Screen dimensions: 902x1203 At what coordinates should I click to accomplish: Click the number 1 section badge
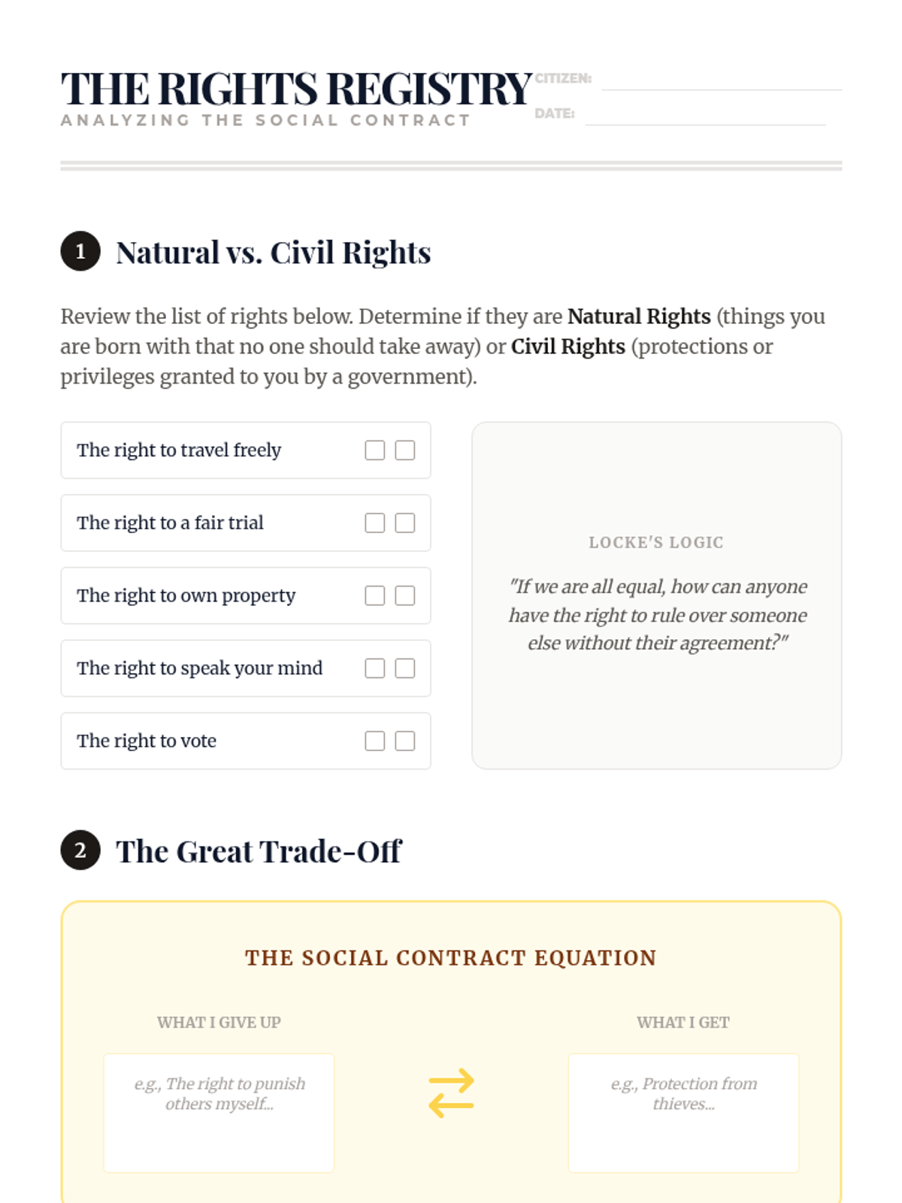(80, 251)
